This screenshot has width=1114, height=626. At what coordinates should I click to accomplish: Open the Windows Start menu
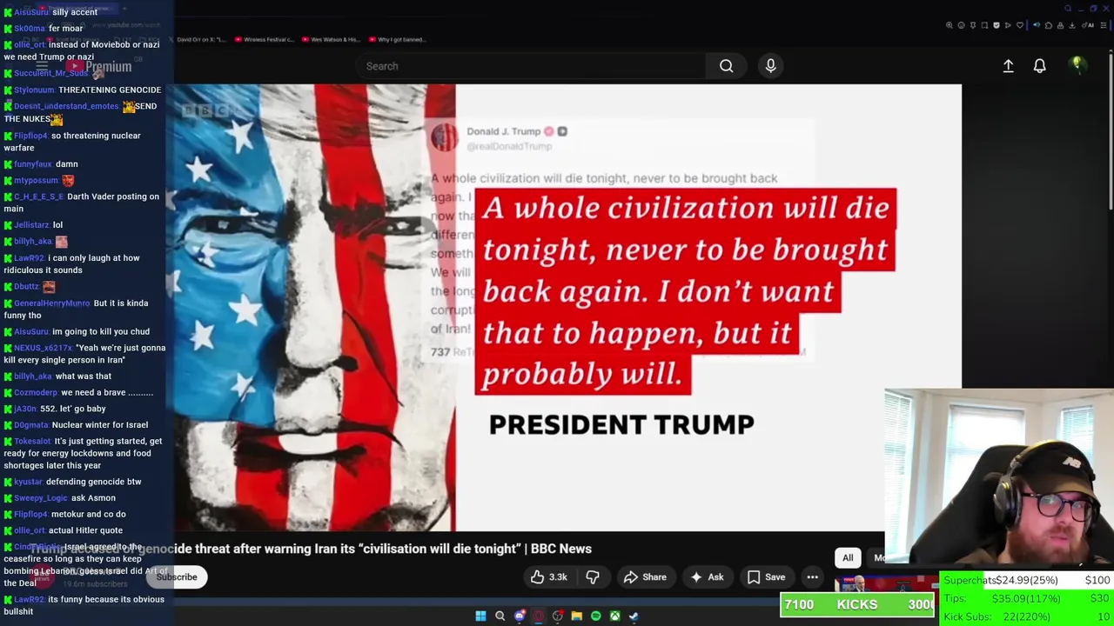480,616
